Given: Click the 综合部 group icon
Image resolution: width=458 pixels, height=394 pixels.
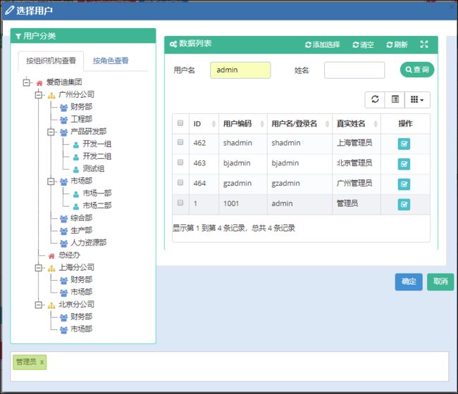Looking at the screenshot, I should coord(63,219).
